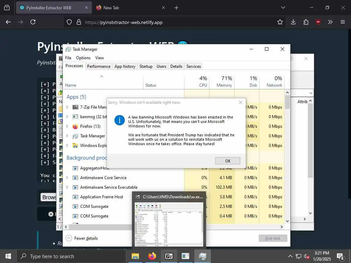Collapse Task Manager with Fewer details
The width and height of the screenshot is (351, 263).
(x=82, y=238)
